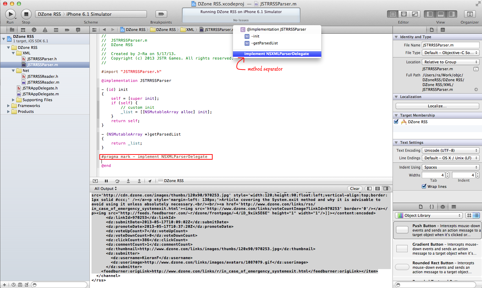Collapse the XML group folder
This screenshot has height=288, width=482.
tap(14, 53)
